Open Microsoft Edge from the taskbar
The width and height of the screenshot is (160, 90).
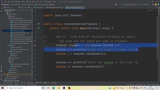pos(53,88)
